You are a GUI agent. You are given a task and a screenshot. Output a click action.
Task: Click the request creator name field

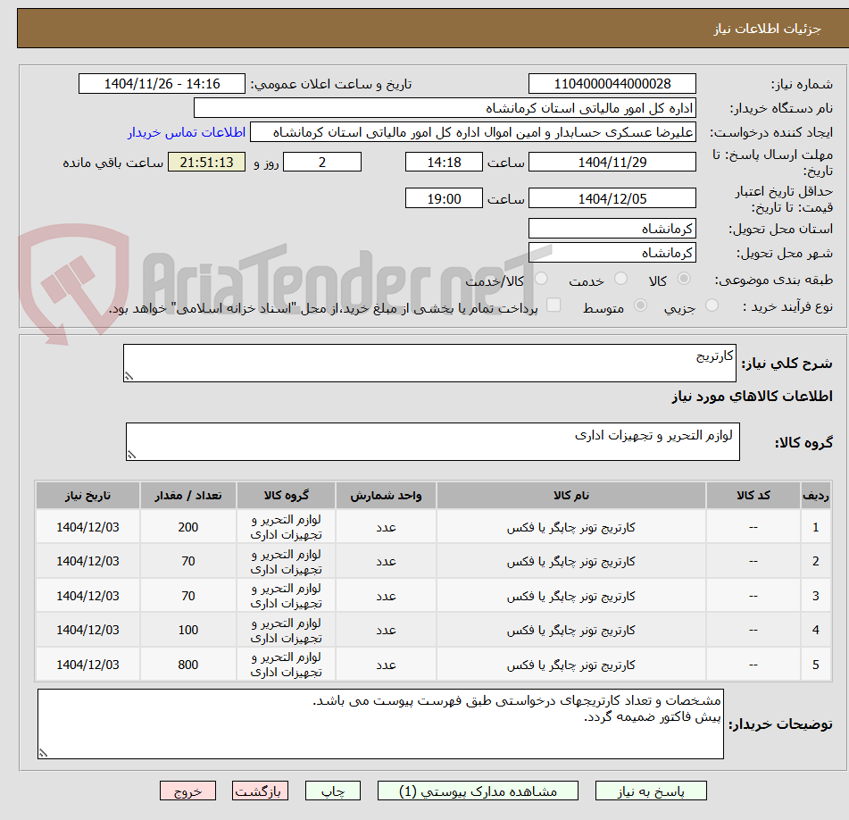pos(472,132)
